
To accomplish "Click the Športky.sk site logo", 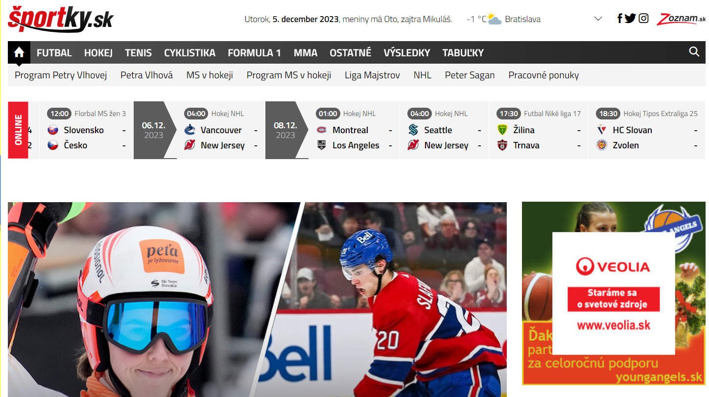I will pos(61,19).
